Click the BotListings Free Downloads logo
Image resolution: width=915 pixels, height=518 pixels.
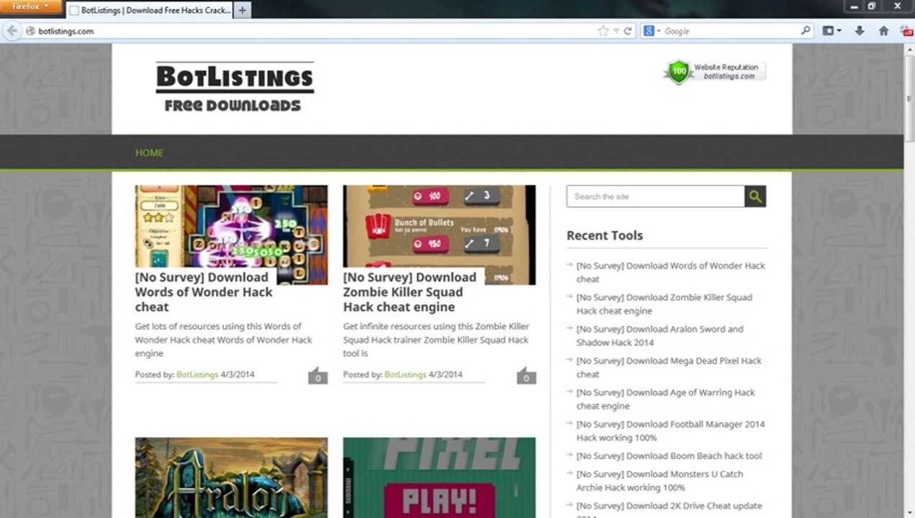tap(235, 87)
